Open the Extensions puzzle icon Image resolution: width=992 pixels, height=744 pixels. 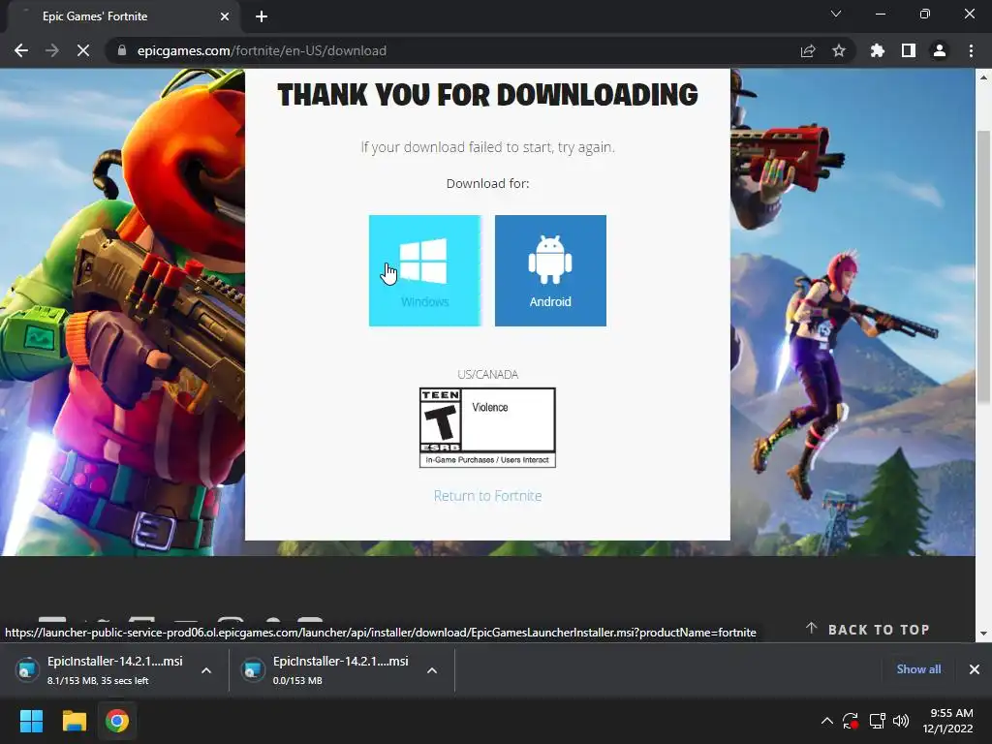(878, 50)
